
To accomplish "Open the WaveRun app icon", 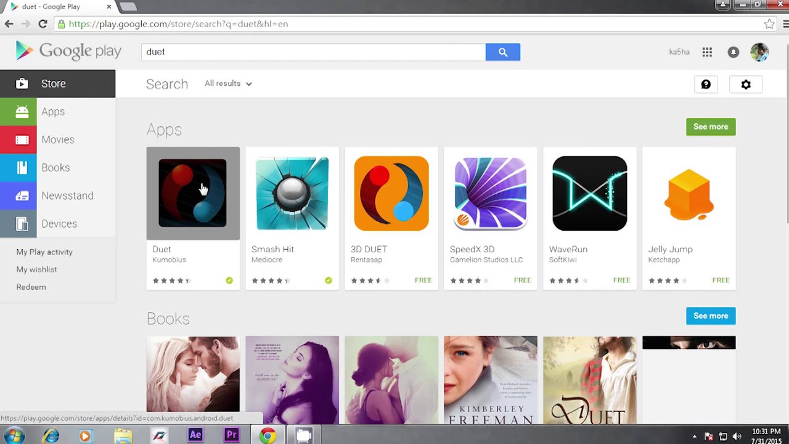I will click(590, 193).
